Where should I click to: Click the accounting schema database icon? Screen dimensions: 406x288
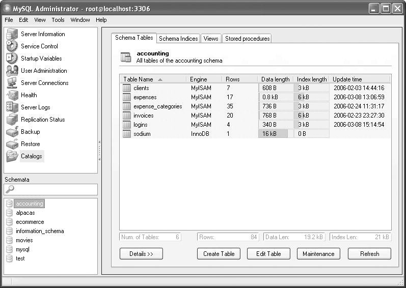tap(9, 204)
